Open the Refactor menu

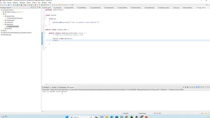coord(15,3)
